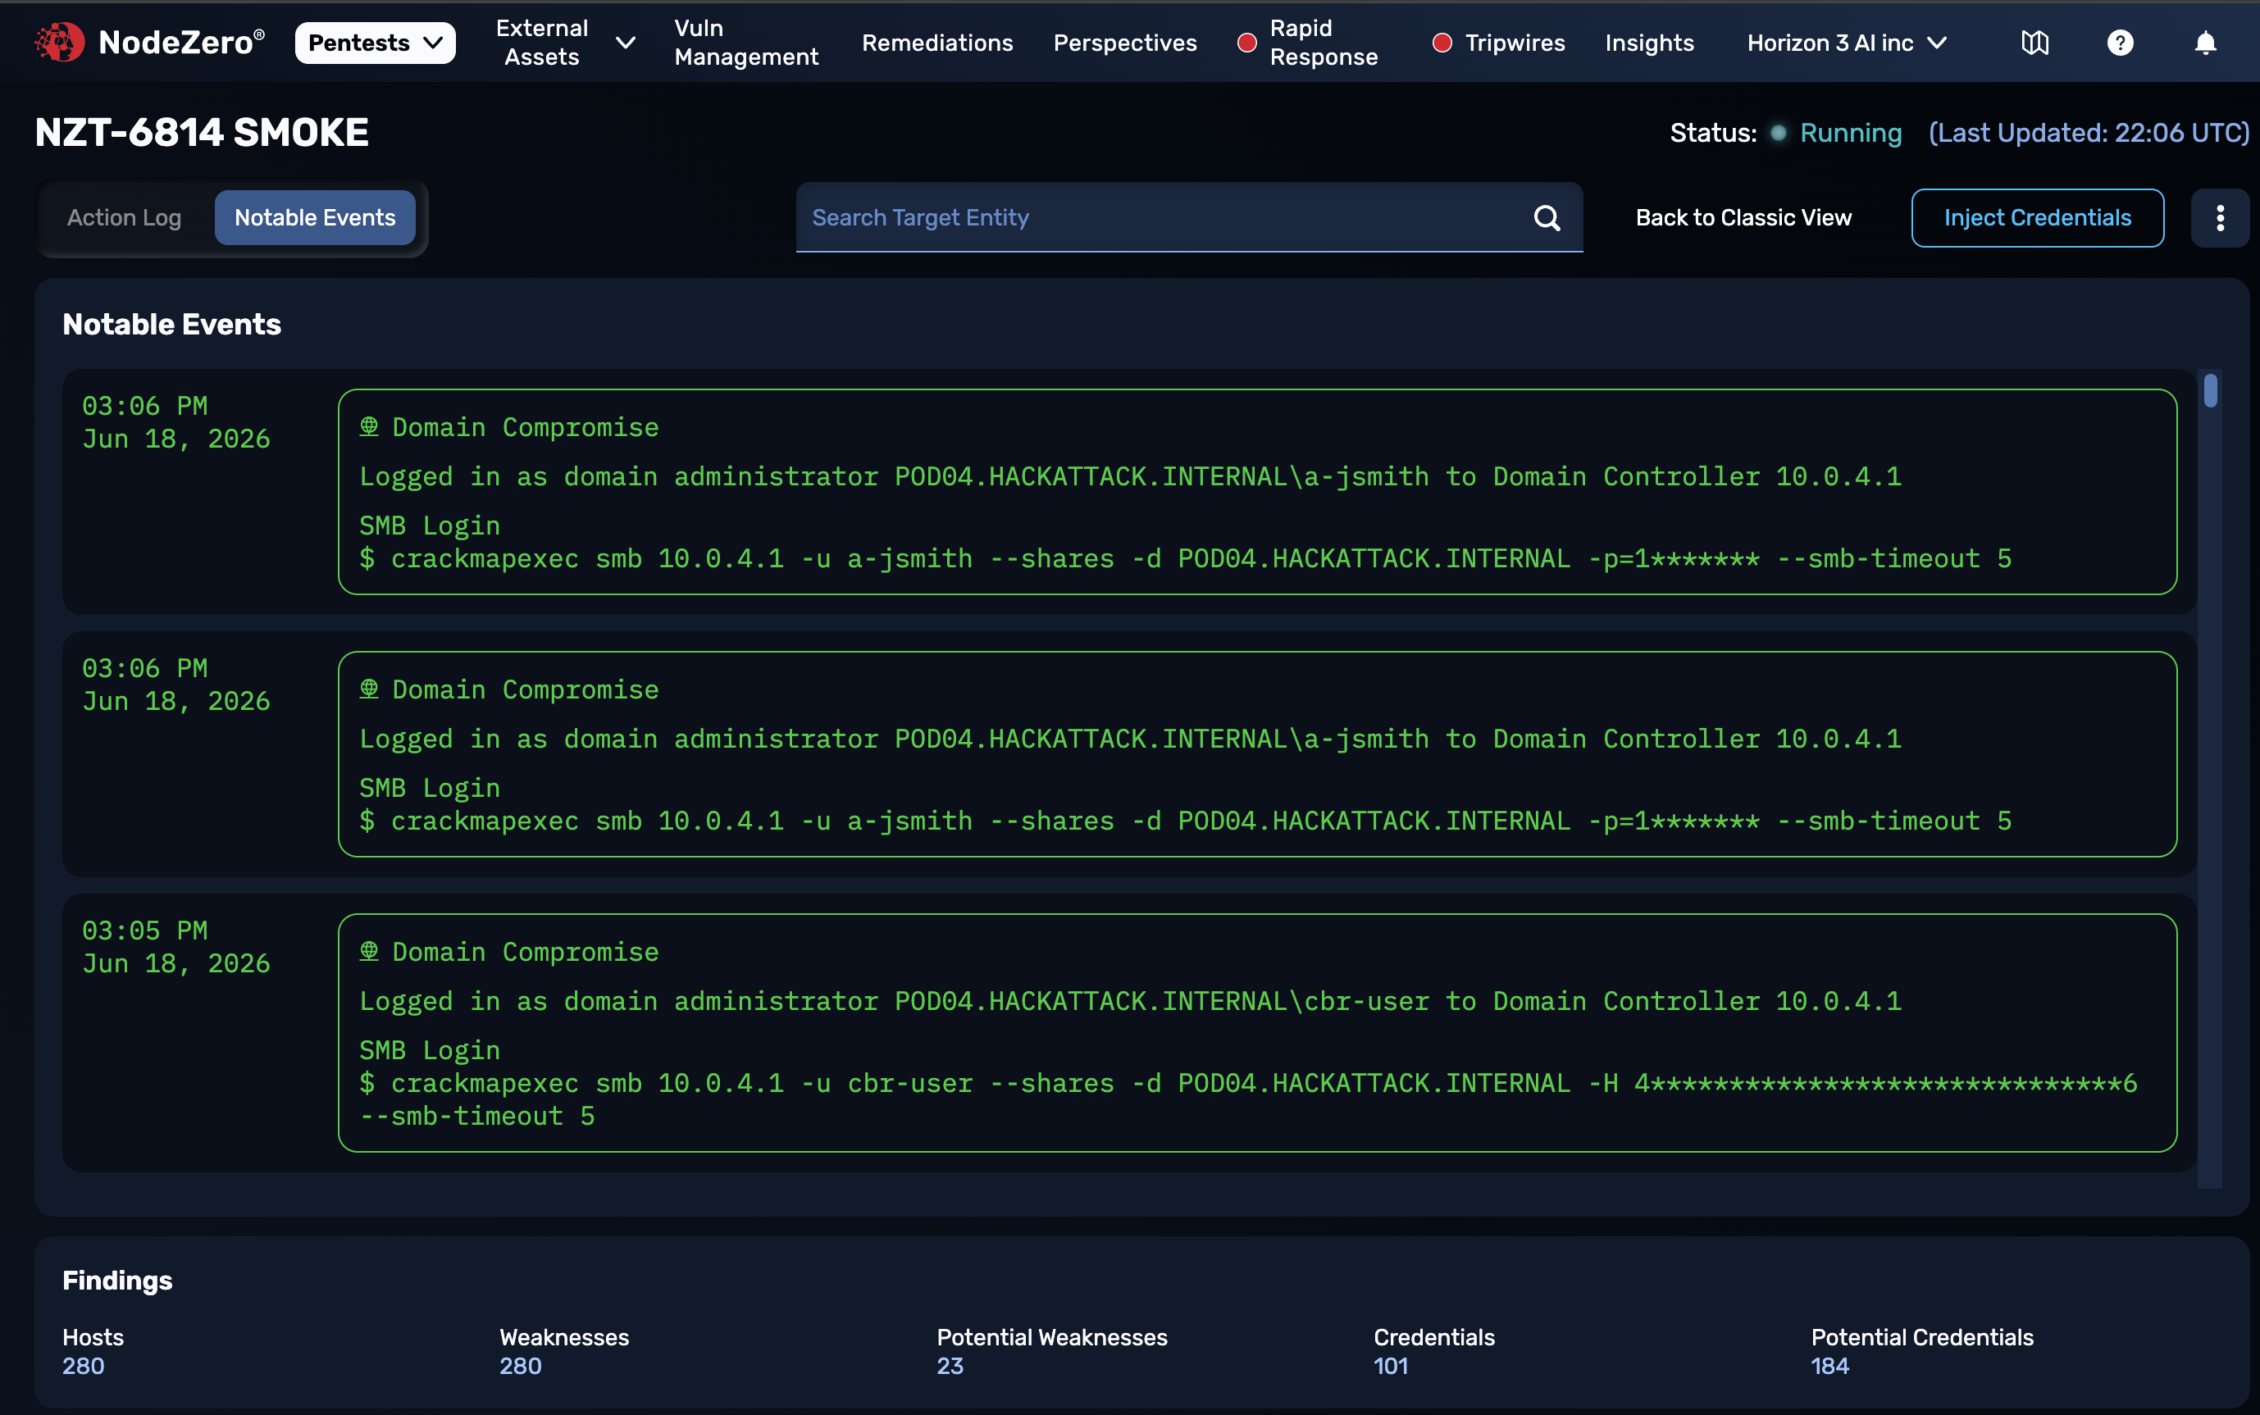2260x1415 pixels.
Task: Open Perspectives page
Action: point(1125,43)
